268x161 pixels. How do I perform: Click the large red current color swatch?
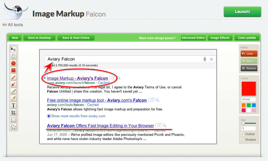249,89
